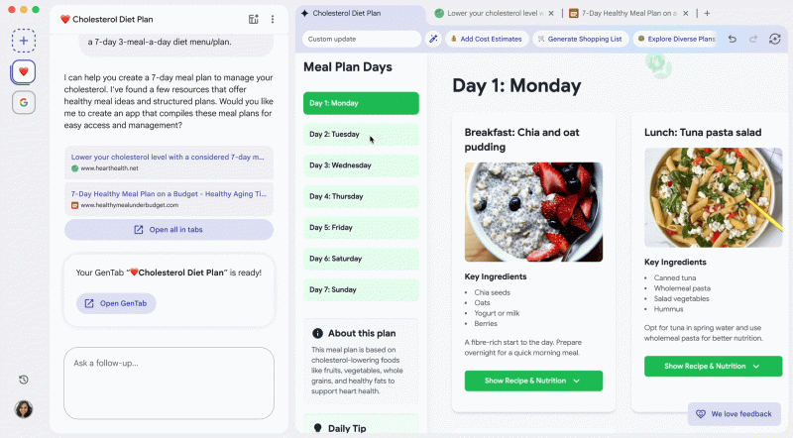This screenshot has width=793, height=438.
Task: Click the Open GenTab button
Action: pos(116,303)
